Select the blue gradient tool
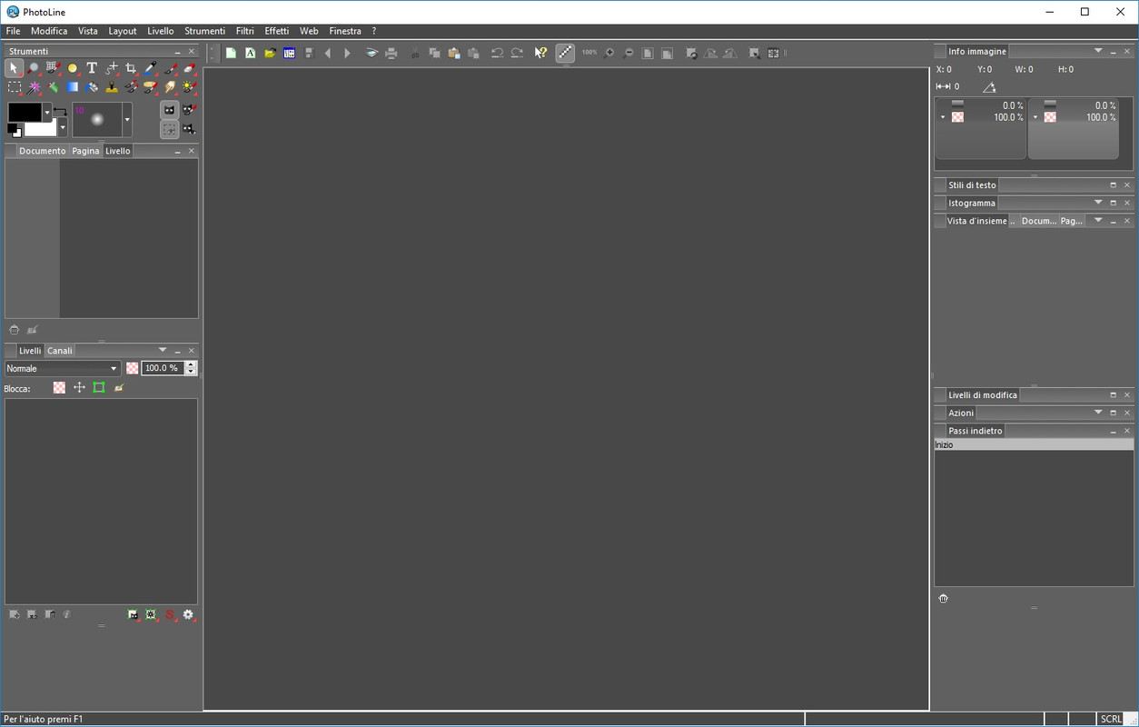 click(73, 87)
